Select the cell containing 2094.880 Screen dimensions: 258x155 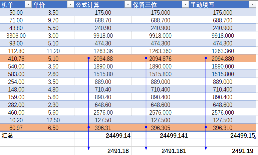[223, 59]
